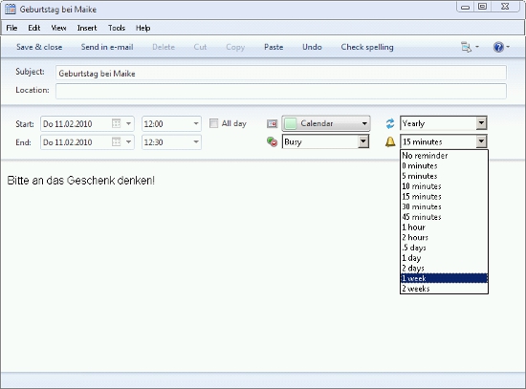This screenshot has width=526, height=389.
Task: Click the Paste button
Action: 274,47
